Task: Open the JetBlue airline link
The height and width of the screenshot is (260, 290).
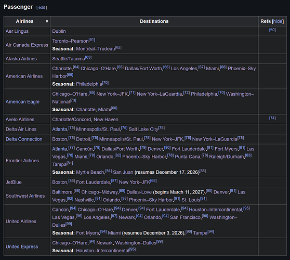Action: coord(14,182)
